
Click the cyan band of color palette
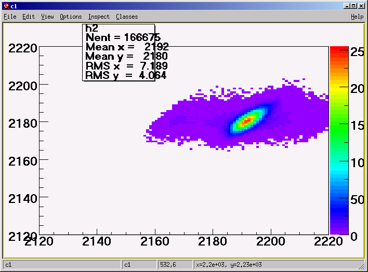[339, 170]
